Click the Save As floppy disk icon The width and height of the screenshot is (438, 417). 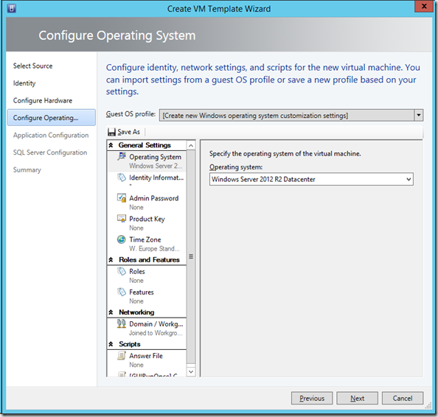(111, 132)
